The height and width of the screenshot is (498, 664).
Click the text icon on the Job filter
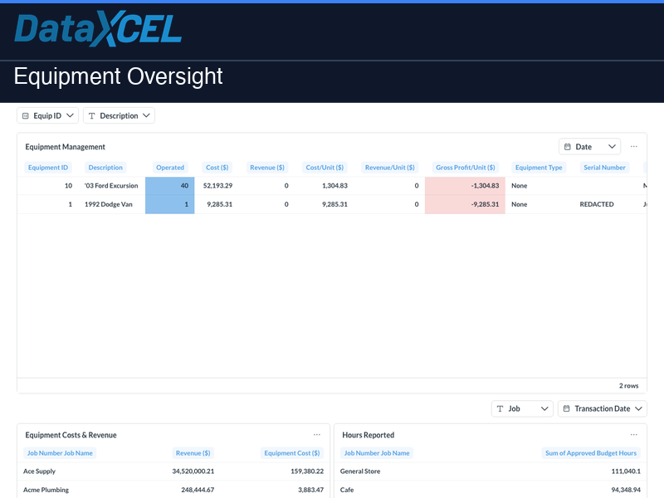point(500,408)
